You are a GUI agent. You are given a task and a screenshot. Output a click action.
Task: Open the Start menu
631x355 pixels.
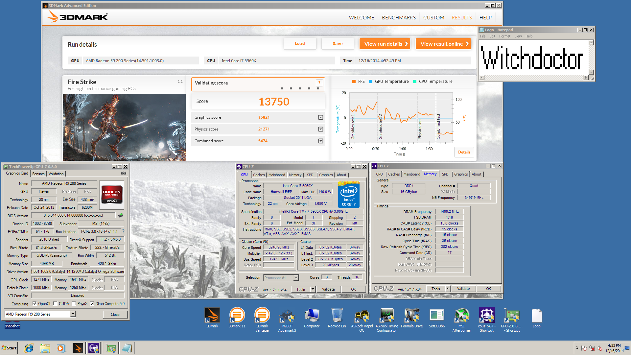(9, 348)
